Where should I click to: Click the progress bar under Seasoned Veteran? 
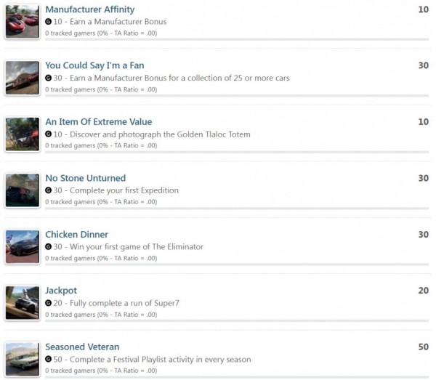coord(237,377)
